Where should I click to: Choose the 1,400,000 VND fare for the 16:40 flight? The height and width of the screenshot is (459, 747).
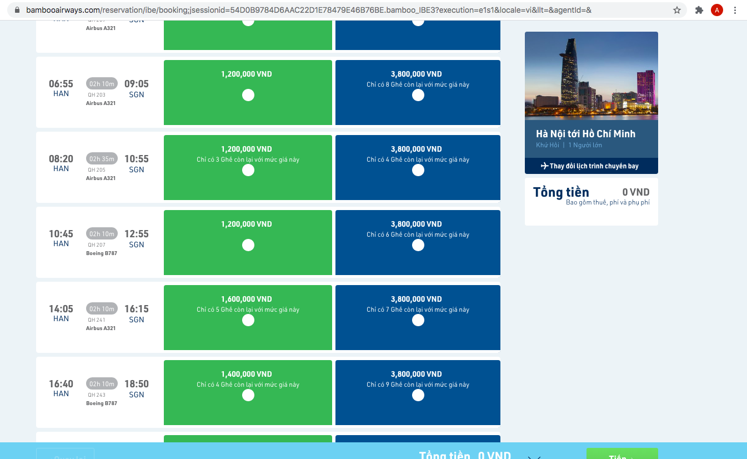(x=248, y=395)
